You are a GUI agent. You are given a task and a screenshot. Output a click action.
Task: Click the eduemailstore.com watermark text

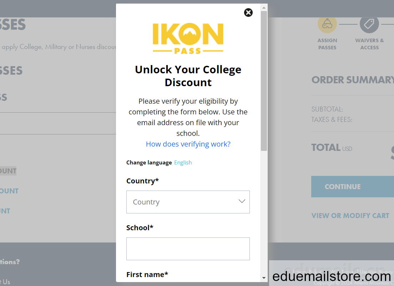pyautogui.click(x=332, y=276)
